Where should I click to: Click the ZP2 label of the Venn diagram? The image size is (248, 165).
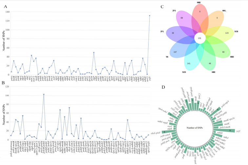pos(174,11)
